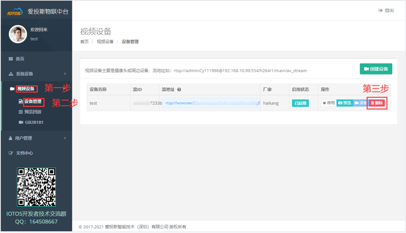
Task: Go to 首页 breadcrumb link
Action: click(x=84, y=41)
